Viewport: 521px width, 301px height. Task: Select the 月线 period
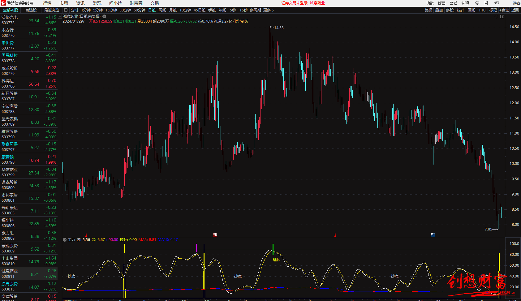pyautogui.click(x=173, y=10)
